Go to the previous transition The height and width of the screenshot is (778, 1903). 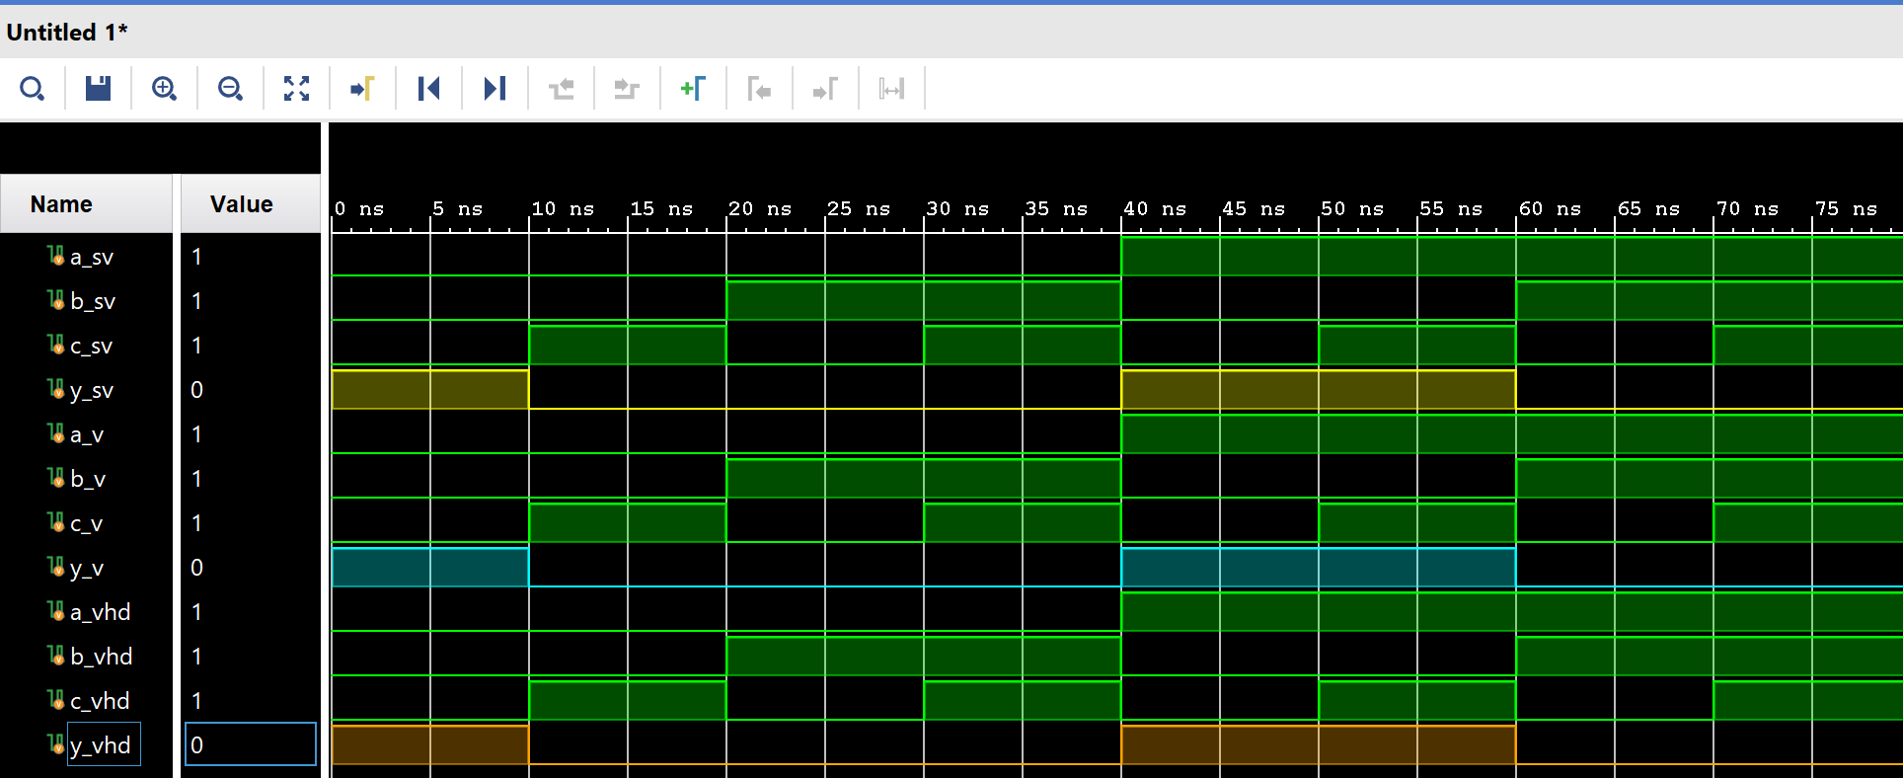(561, 90)
